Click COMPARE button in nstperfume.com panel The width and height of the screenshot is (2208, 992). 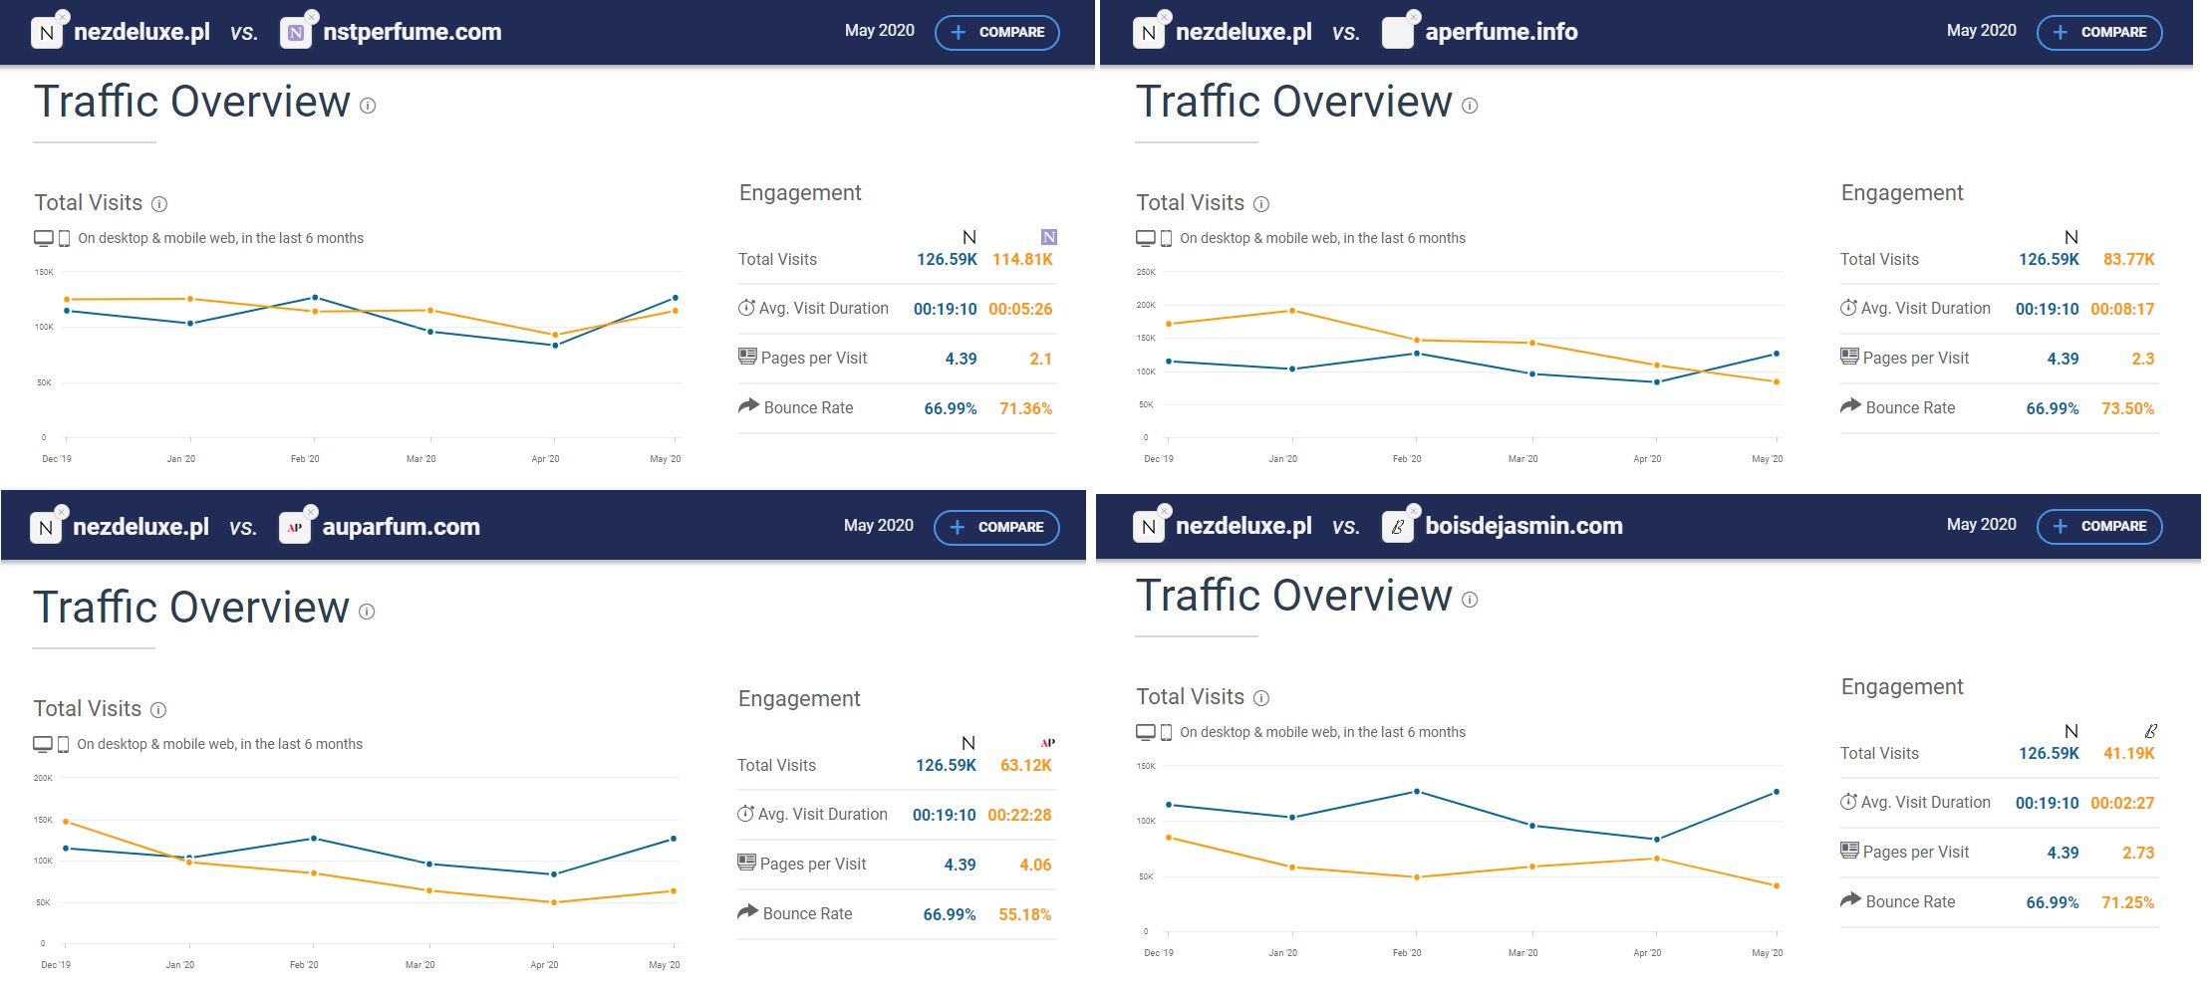click(996, 32)
